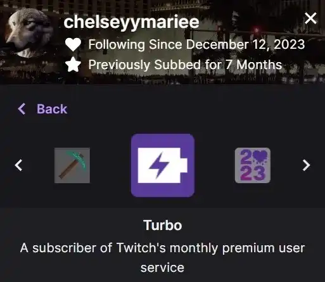Click the following heart icon
The image size is (325, 282).
(x=73, y=45)
